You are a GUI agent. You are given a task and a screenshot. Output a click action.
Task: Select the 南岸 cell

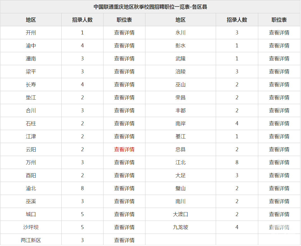(x=180, y=123)
